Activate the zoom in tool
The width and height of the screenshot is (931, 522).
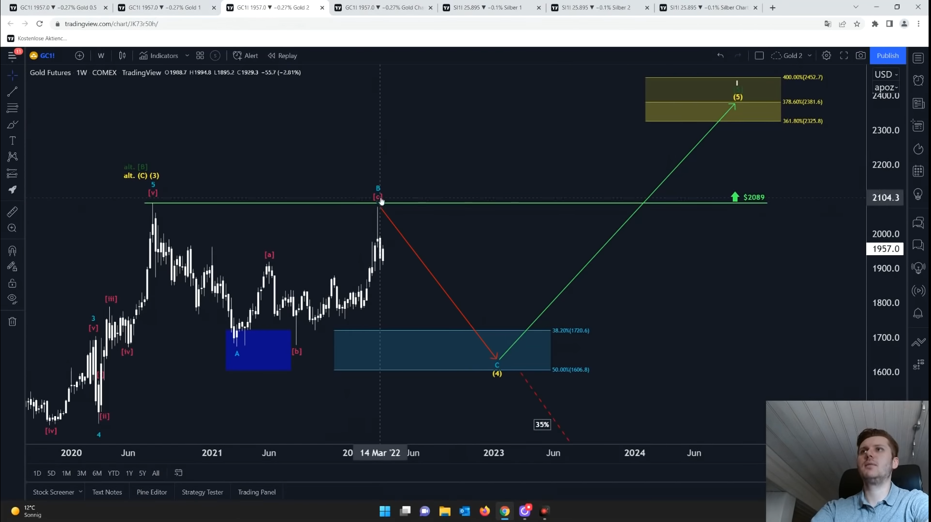[x=13, y=228]
